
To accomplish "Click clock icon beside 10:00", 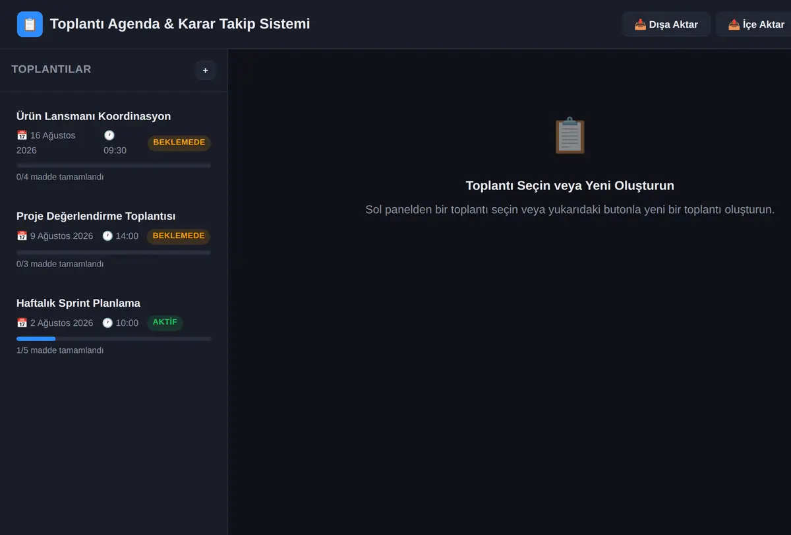I will [107, 323].
